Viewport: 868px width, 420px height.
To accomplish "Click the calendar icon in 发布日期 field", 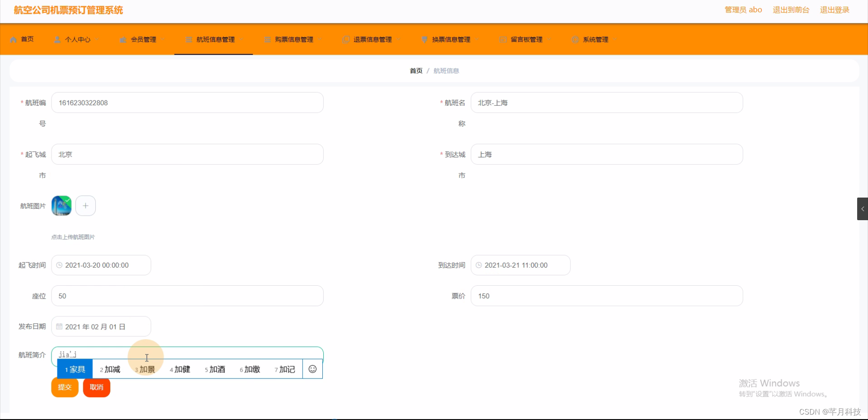I will [59, 326].
